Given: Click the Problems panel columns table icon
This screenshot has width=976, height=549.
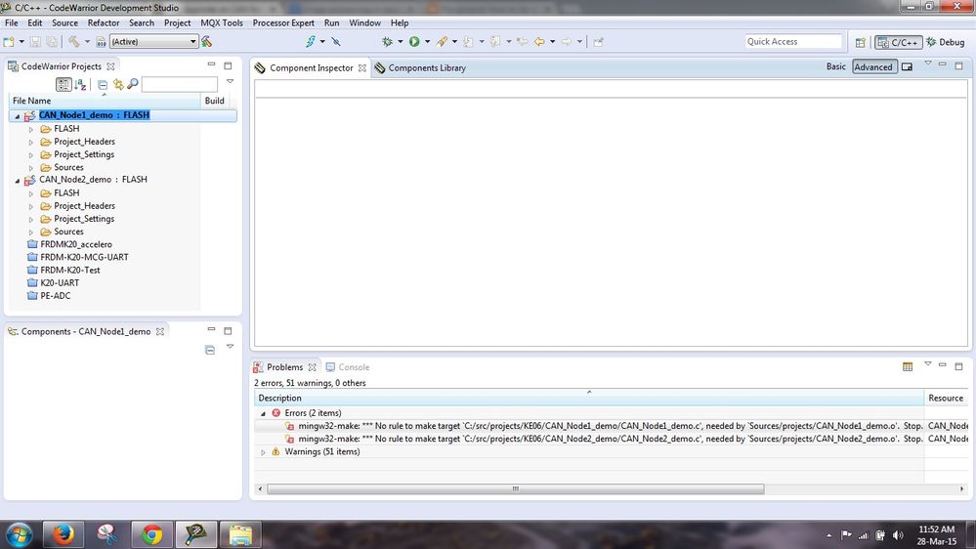Looking at the screenshot, I should tap(908, 366).
